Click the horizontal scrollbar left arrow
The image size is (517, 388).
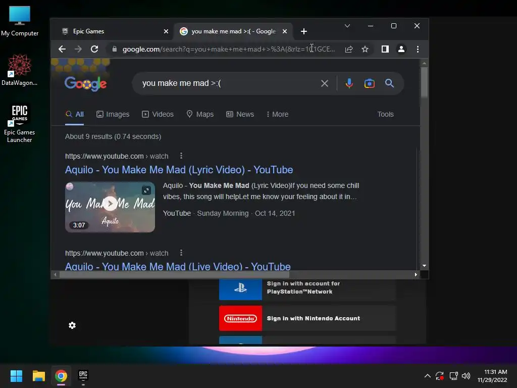55,274
